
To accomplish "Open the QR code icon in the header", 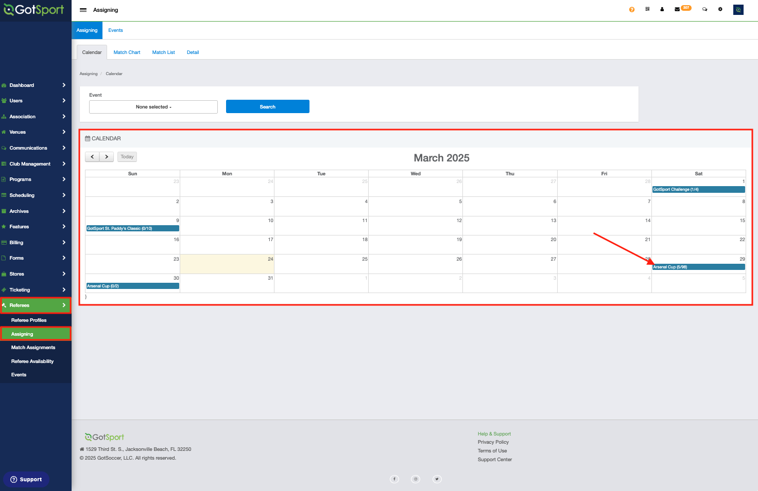I will click(x=647, y=9).
